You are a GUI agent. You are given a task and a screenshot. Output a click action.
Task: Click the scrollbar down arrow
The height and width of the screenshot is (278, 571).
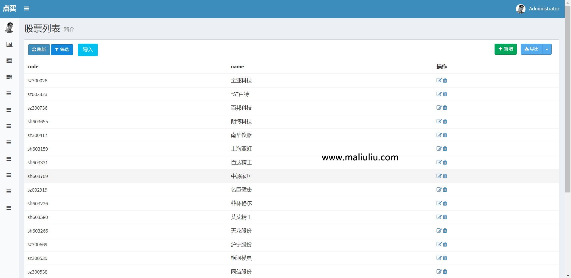[x=568, y=276]
